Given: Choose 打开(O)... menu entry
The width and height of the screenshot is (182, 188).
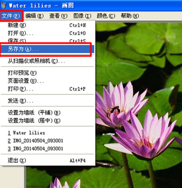Looking at the screenshot, I should coord(47,33).
